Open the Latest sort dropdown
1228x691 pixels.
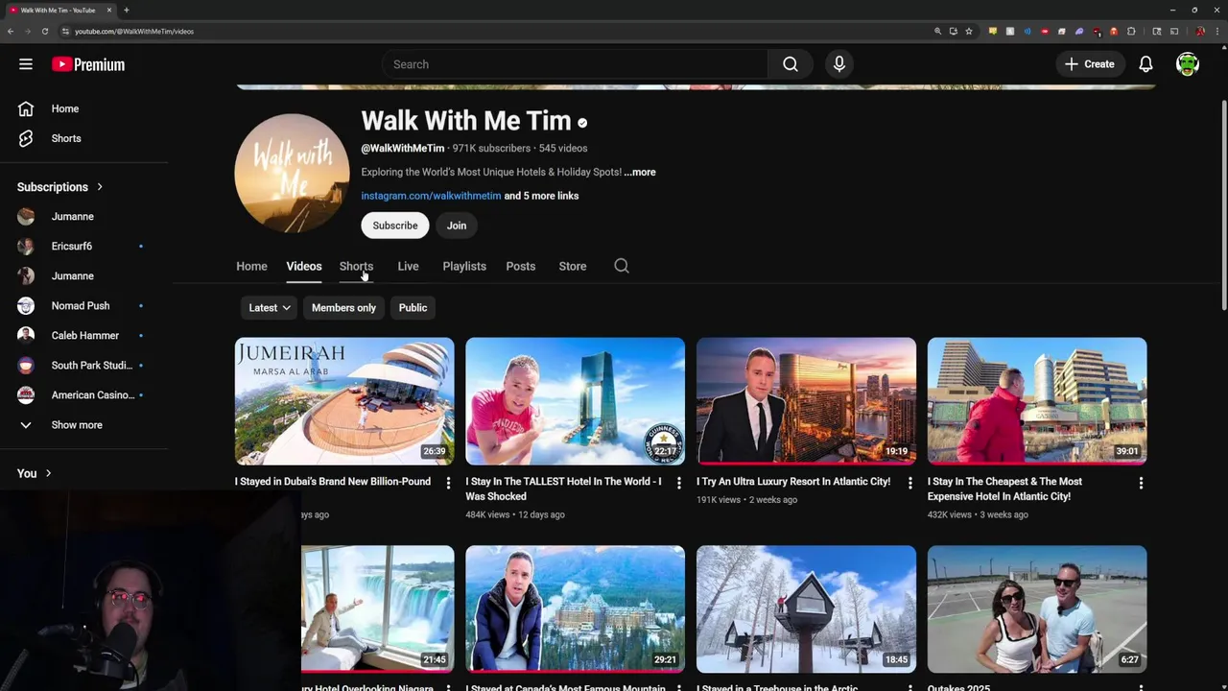click(270, 308)
